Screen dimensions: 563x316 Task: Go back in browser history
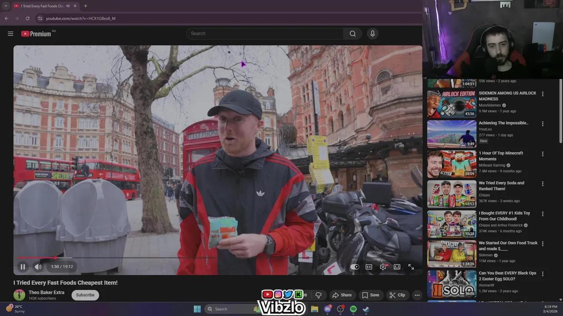tap(6, 18)
